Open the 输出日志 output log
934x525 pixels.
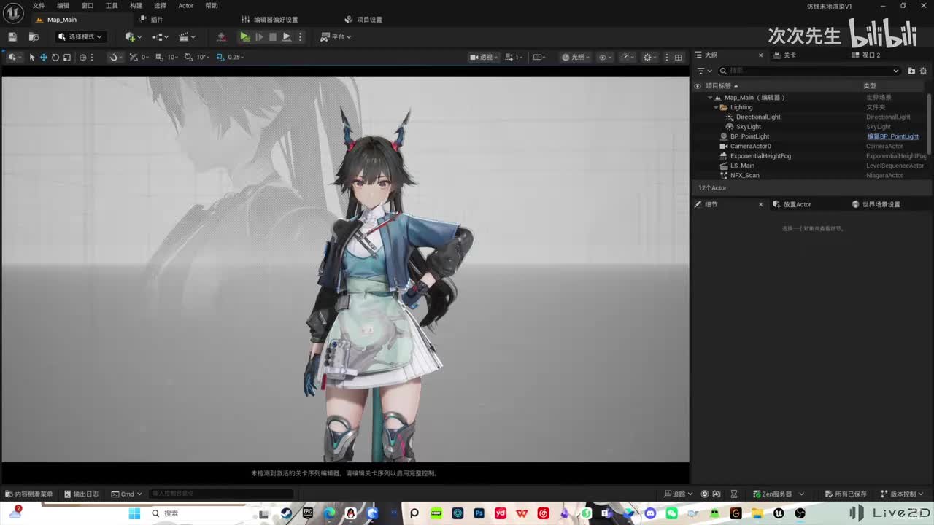click(x=81, y=494)
